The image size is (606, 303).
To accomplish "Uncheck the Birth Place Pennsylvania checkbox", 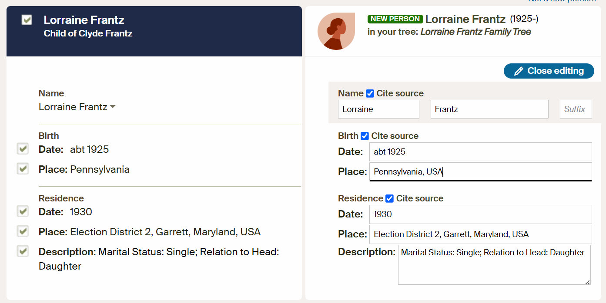I will pyautogui.click(x=23, y=168).
